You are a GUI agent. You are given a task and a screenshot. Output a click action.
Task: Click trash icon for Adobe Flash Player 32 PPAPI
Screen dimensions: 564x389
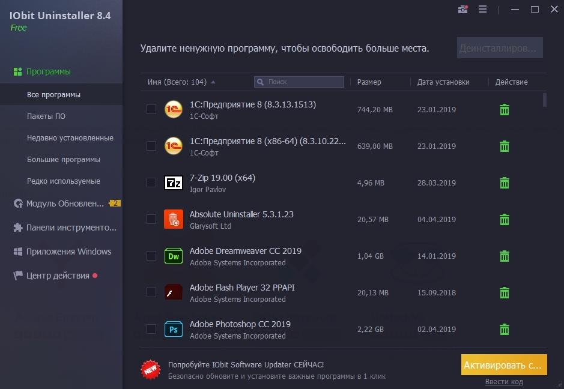(x=505, y=293)
